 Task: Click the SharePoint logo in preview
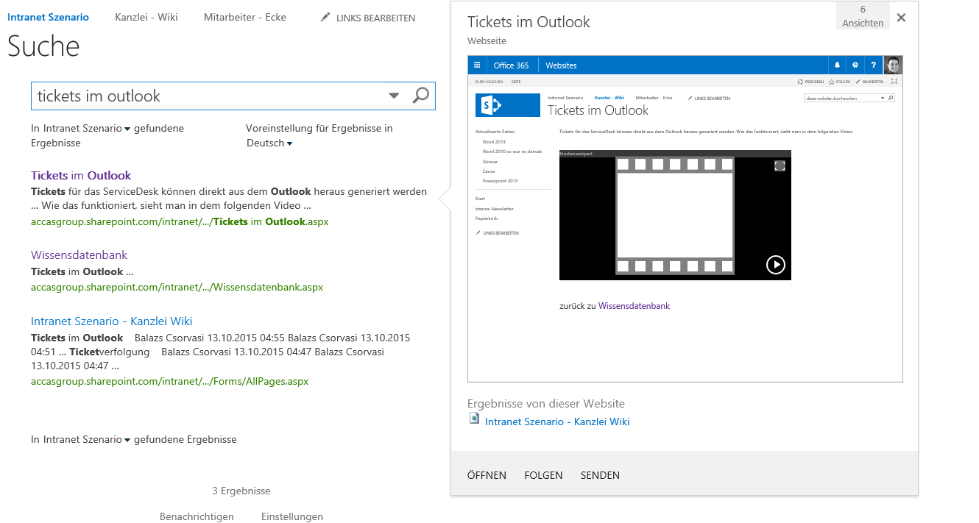[x=508, y=105]
